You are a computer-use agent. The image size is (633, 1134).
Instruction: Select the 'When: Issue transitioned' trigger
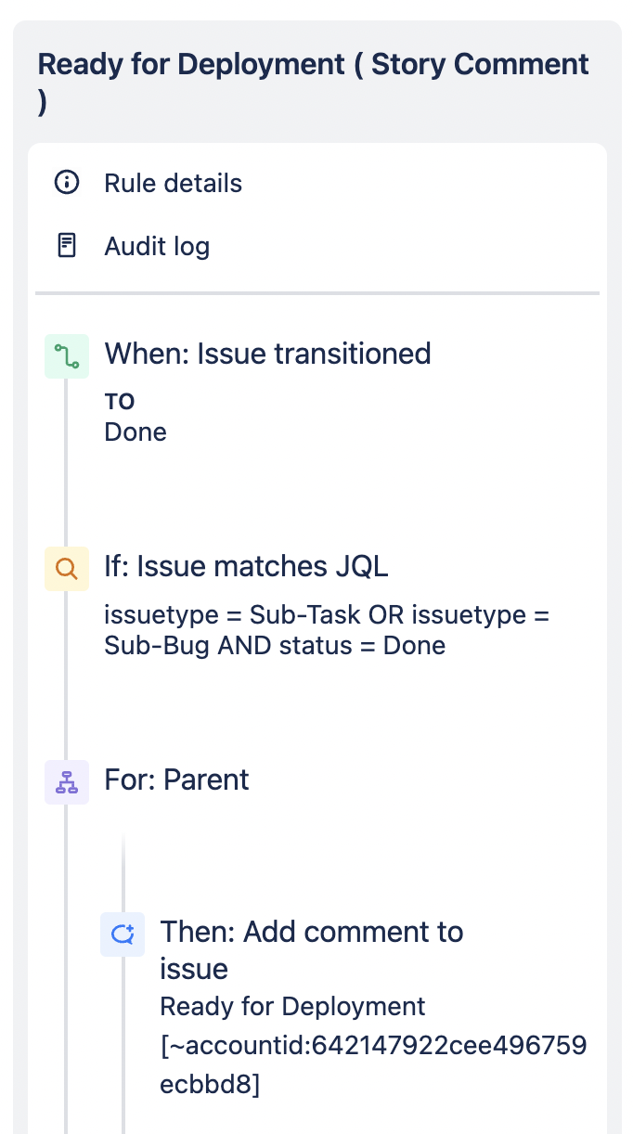[x=267, y=354]
